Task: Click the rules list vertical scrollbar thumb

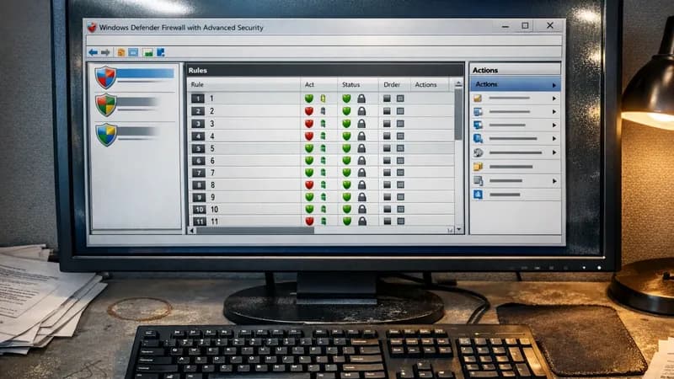Action: [x=458, y=114]
